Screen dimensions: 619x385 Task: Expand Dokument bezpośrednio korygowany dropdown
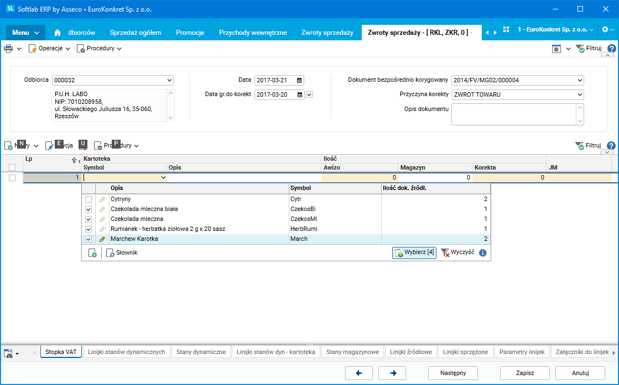pyautogui.click(x=579, y=81)
